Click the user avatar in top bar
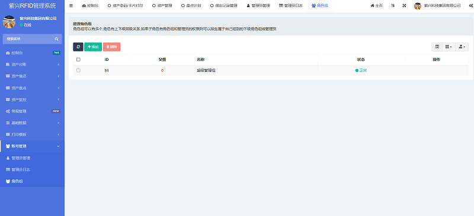 418,6
